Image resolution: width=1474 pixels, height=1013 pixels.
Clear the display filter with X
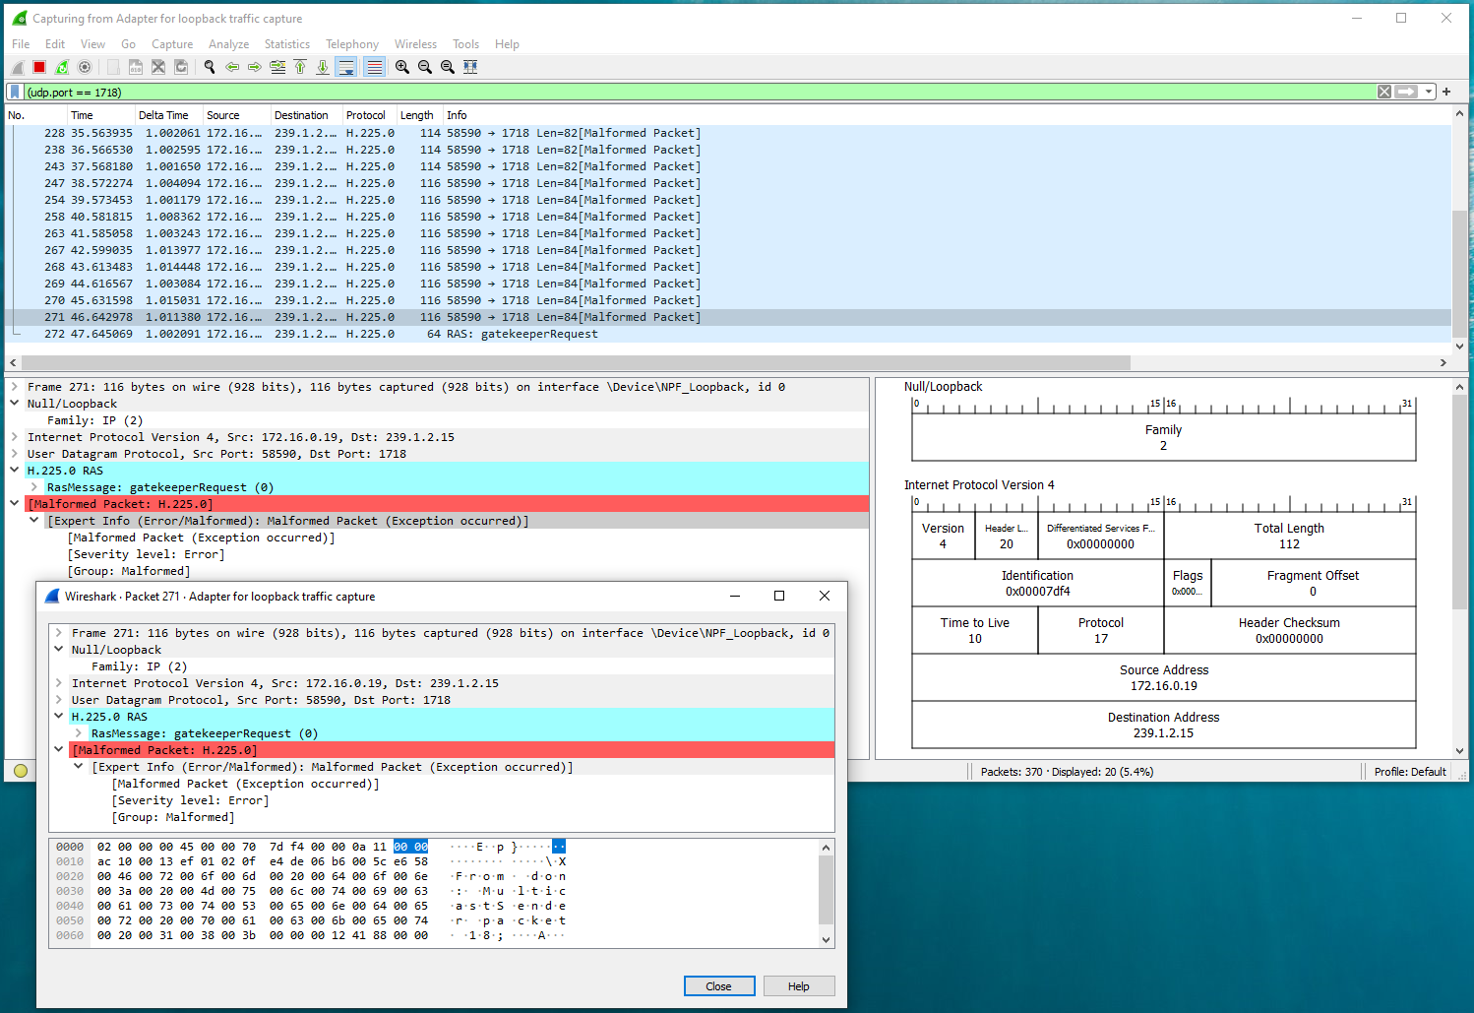click(x=1384, y=92)
